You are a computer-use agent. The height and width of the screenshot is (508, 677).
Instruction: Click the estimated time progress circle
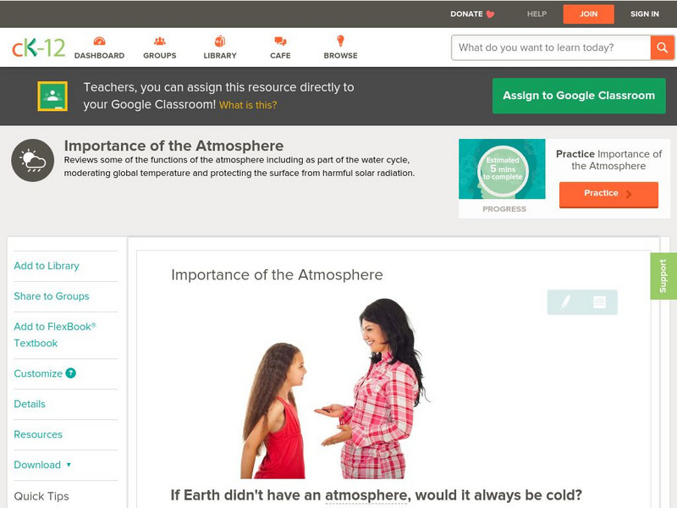pyautogui.click(x=503, y=168)
